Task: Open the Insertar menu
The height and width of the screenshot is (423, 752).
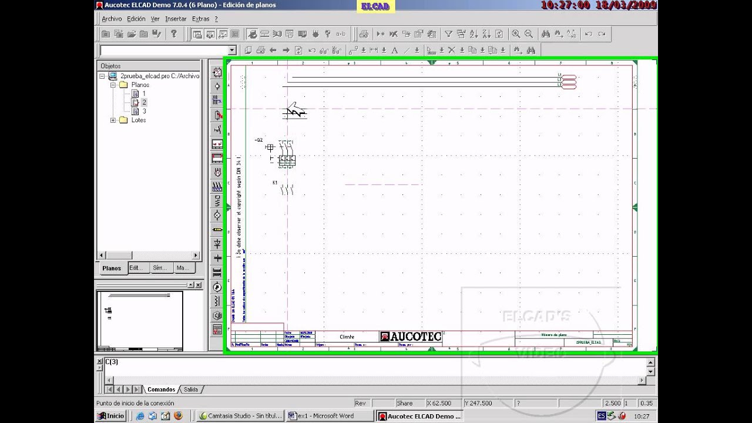Action: (x=176, y=19)
